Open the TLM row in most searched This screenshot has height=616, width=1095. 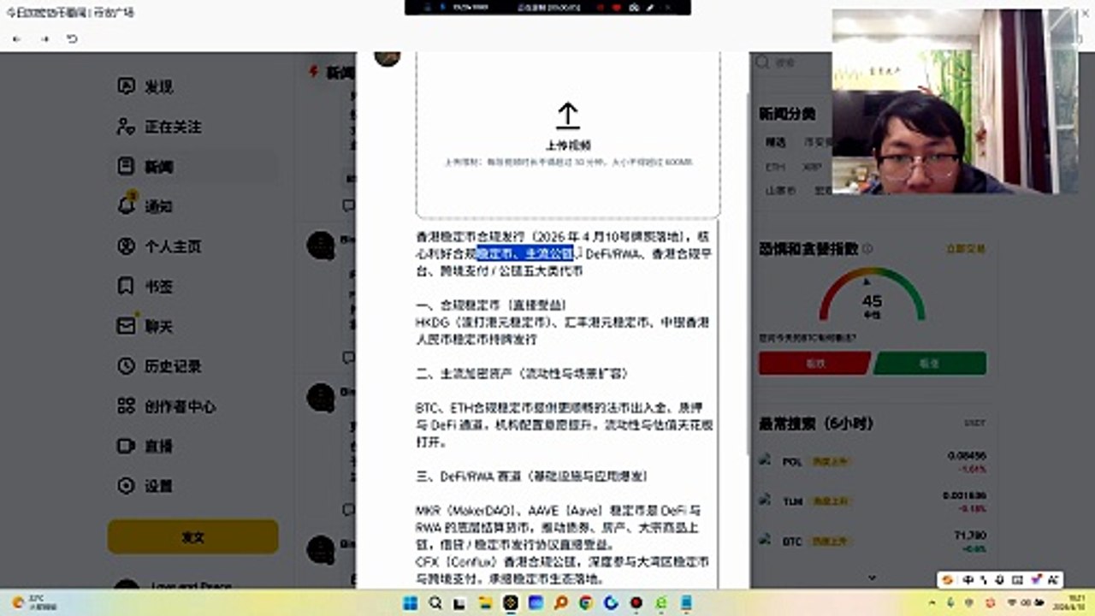[x=873, y=501]
